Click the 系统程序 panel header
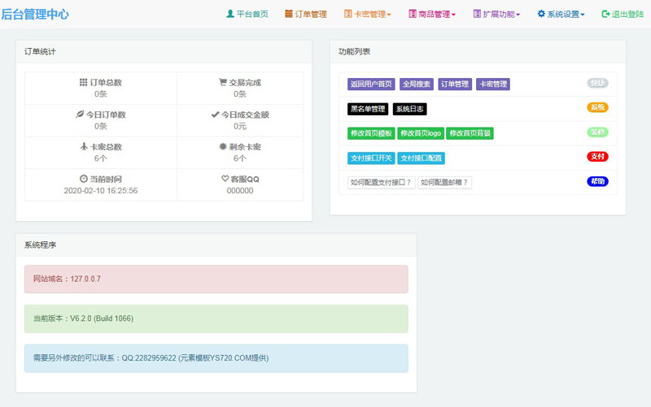The image size is (651, 407). coord(216,245)
